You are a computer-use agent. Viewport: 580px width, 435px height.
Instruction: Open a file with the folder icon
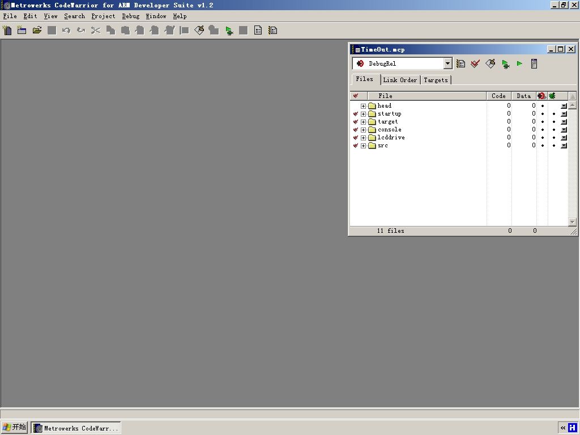coord(37,31)
